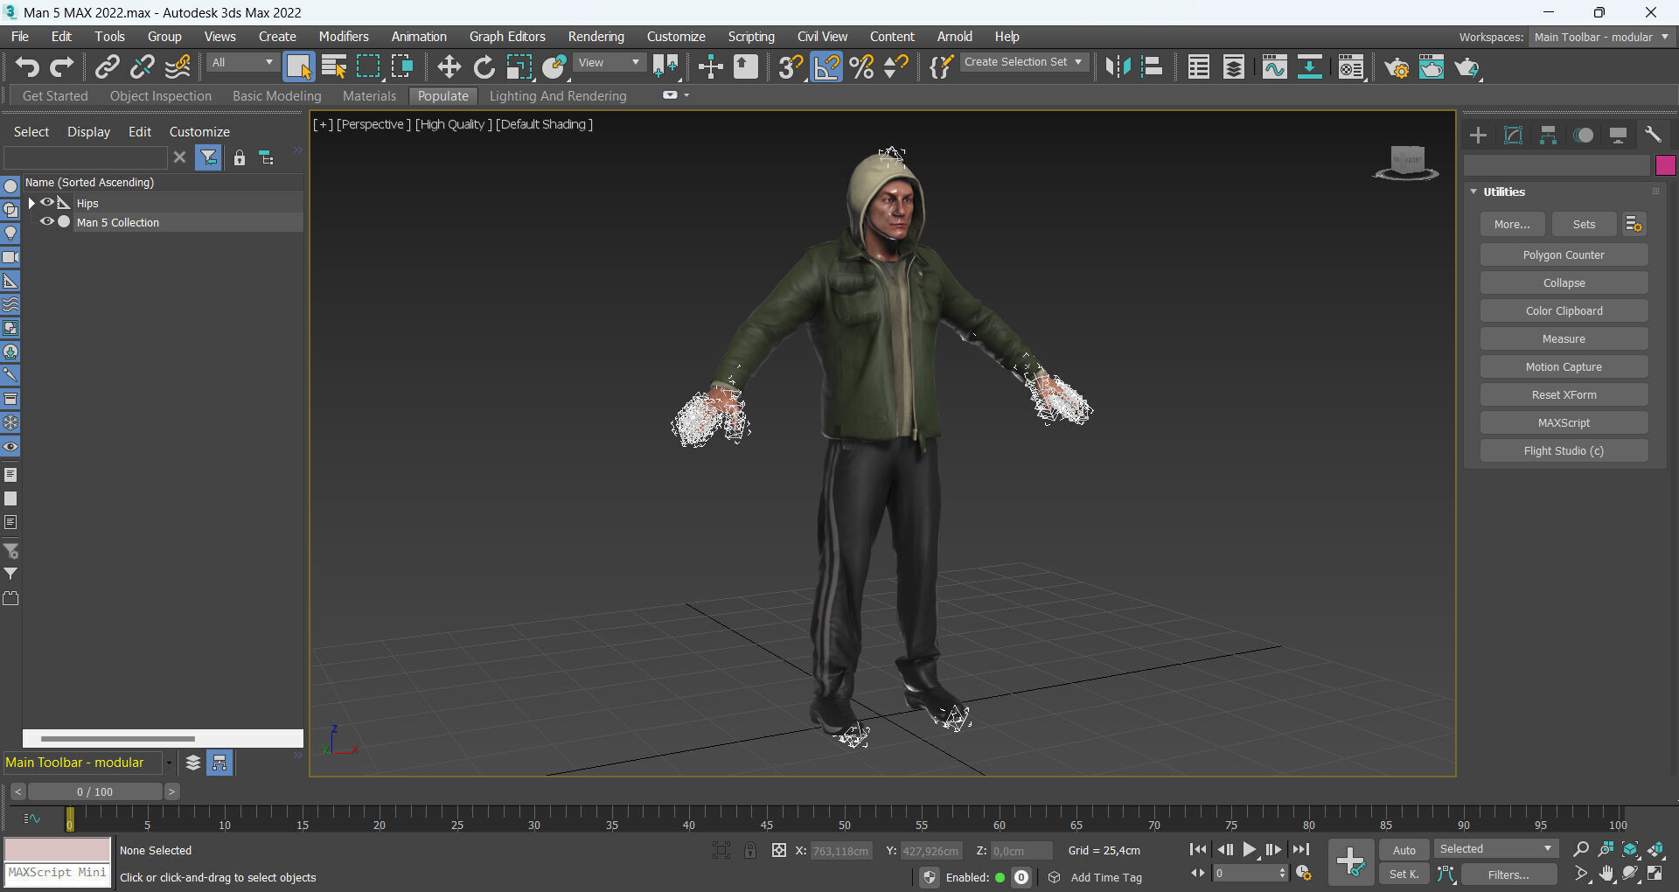Open the Scripting menu
Image resolution: width=1679 pixels, height=892 pixels.
751,37
